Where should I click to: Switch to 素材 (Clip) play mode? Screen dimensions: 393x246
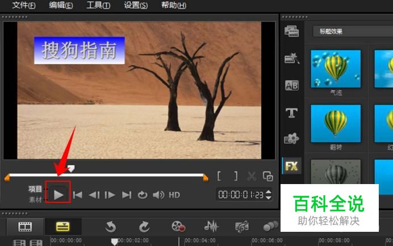pyautogui.click(x=35, y=199)
